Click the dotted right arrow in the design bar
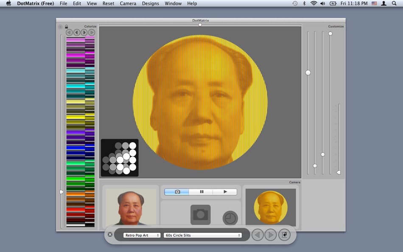This screenshot has width=403, height=252. point(271,235)
